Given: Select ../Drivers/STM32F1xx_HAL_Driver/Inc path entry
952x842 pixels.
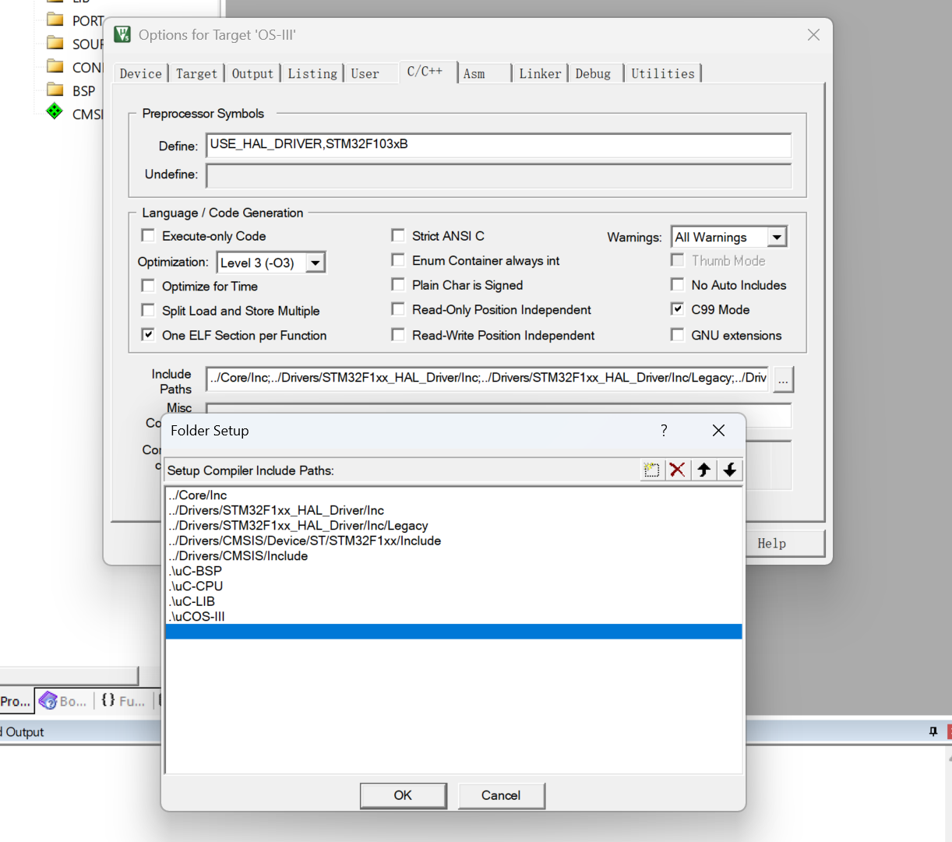Looking at the screenshot, I should (x=453, y=510).
